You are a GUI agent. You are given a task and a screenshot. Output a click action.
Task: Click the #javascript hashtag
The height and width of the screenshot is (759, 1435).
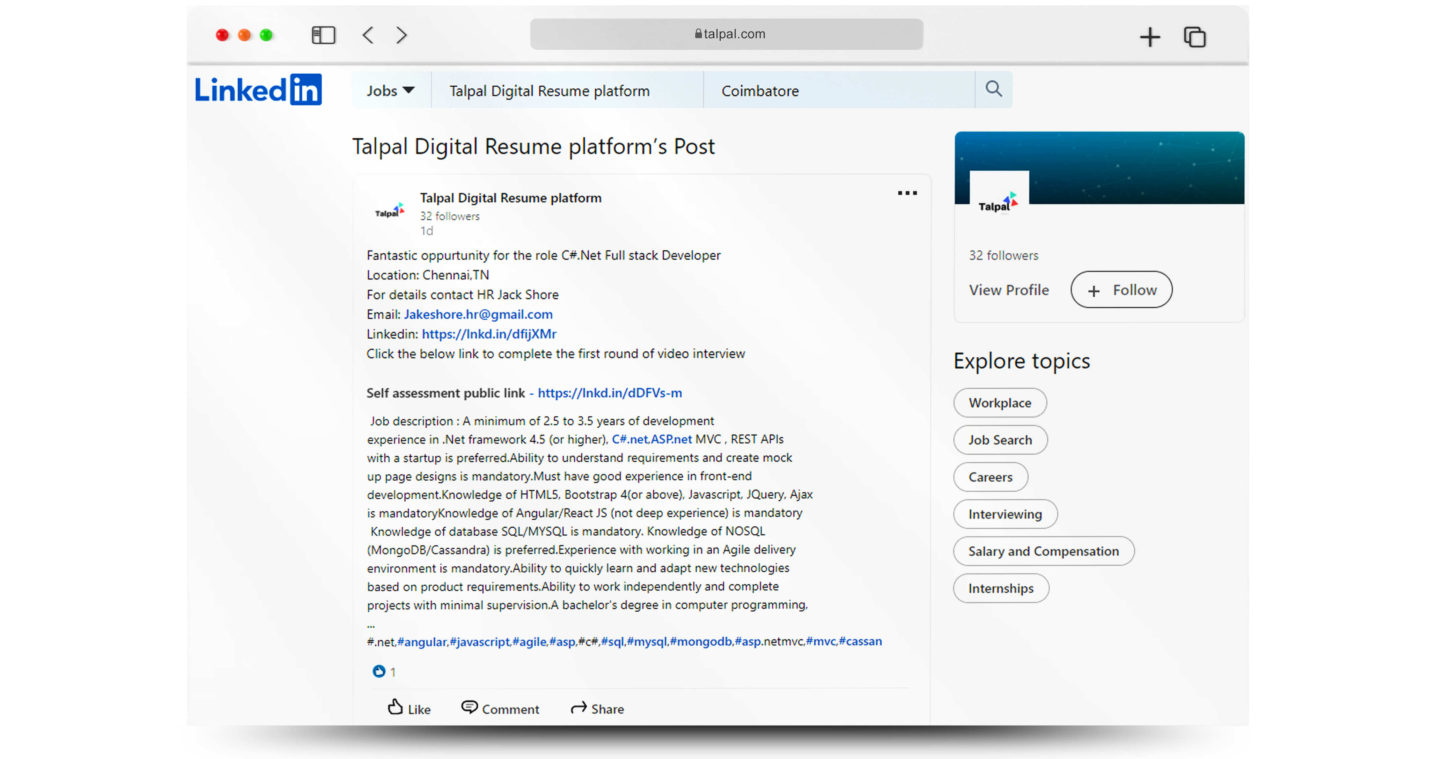(480, 642)
